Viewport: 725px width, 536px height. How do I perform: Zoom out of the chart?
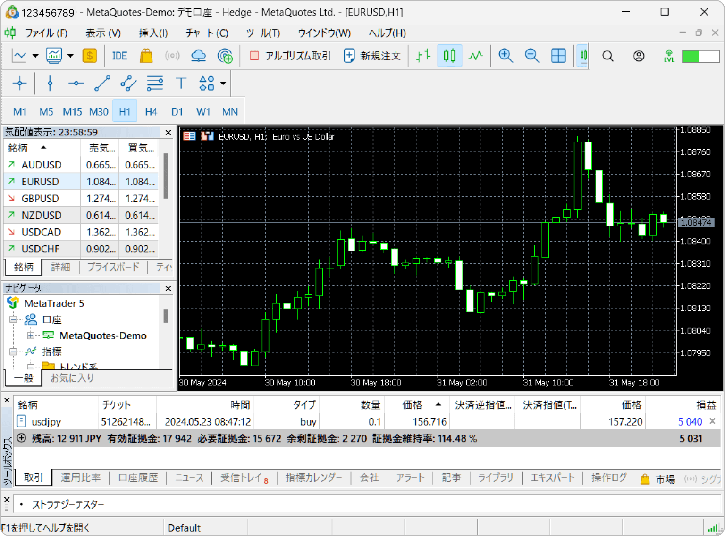532,56
